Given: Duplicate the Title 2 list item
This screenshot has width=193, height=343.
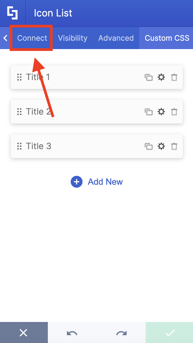Looking at the screenshot, I should pyautogui.click(x=149, y=112).
